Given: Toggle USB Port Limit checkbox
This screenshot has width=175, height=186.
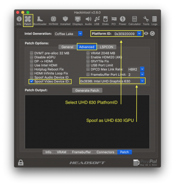Looking at the screenshot, I should pyautogui.click(x=88, y=65).
